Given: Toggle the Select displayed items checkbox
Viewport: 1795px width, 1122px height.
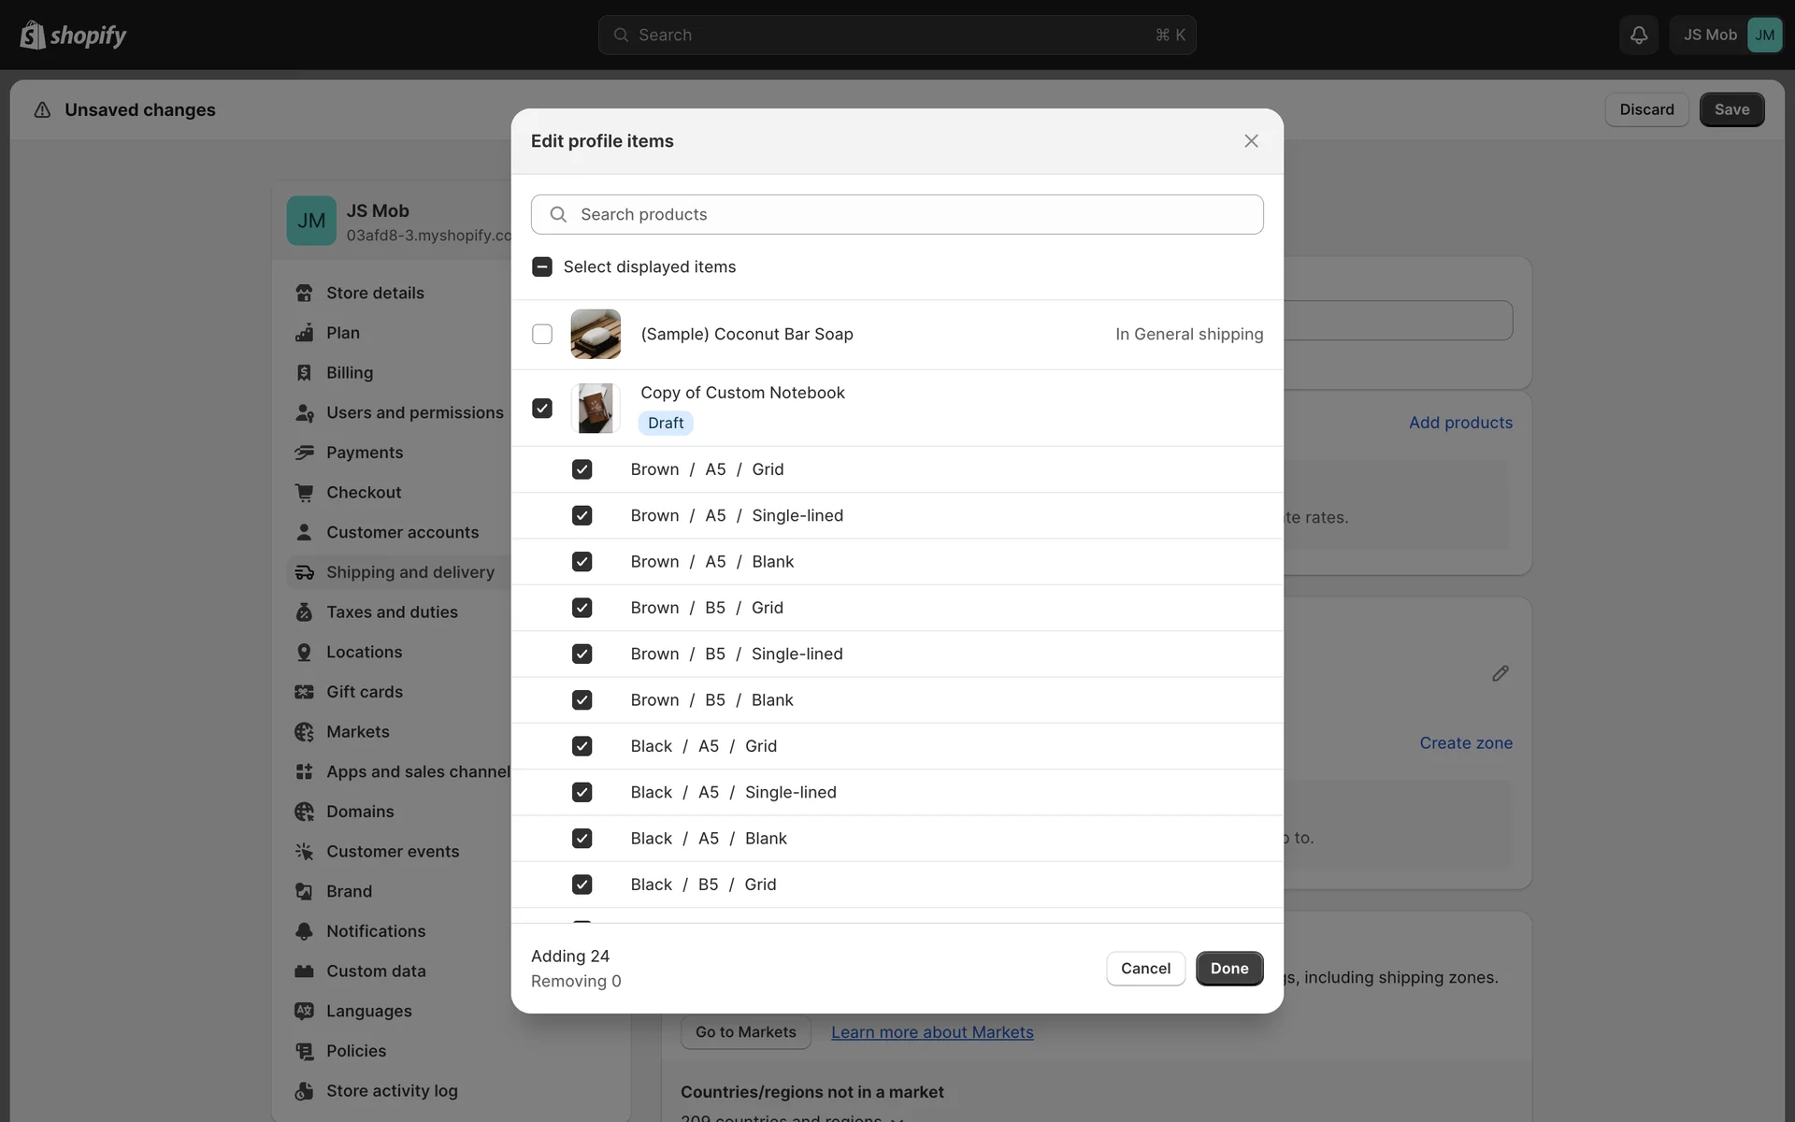Looking at the screenshot, I should [542, 267].
